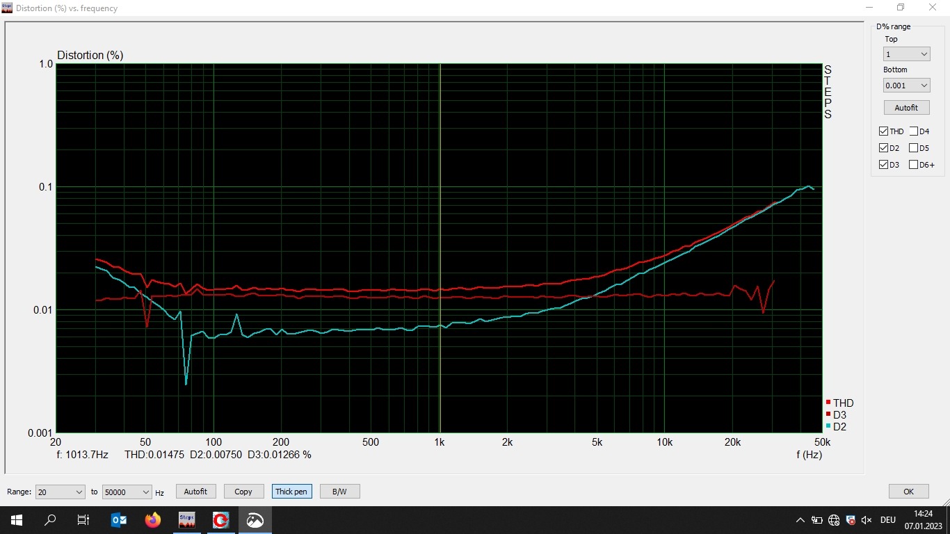Open Outlook from the taskbar

tap(119, 519)
